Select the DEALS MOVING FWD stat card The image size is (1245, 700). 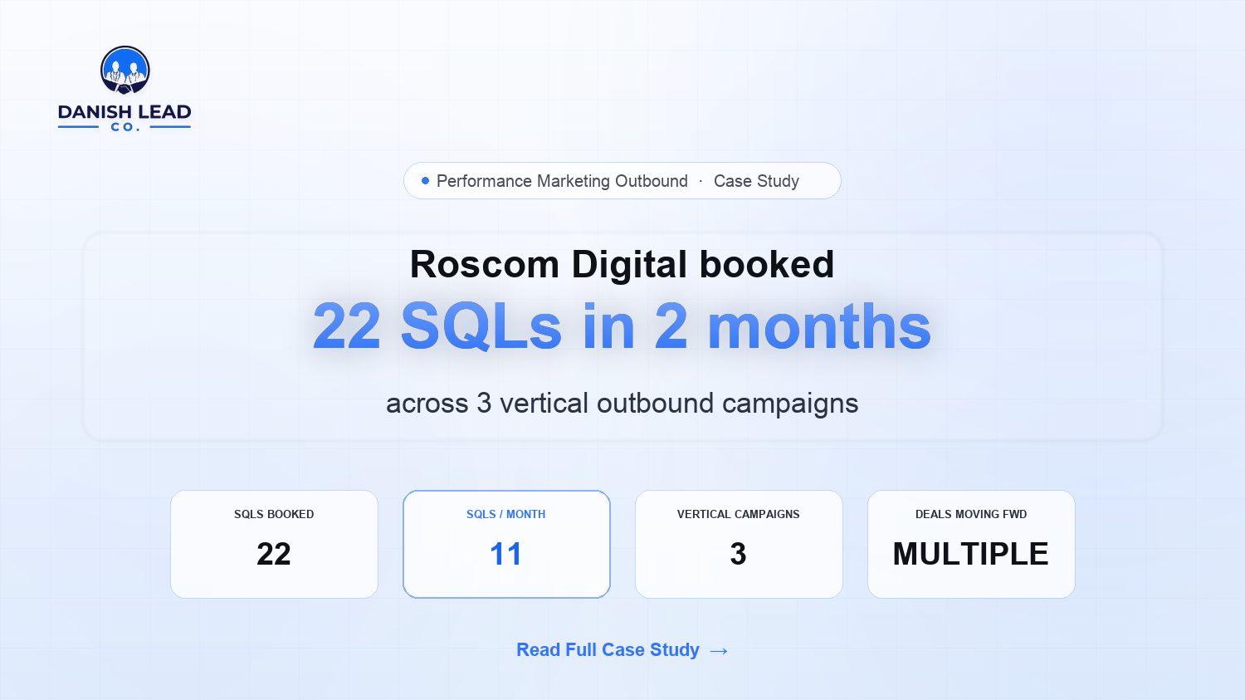971,544
